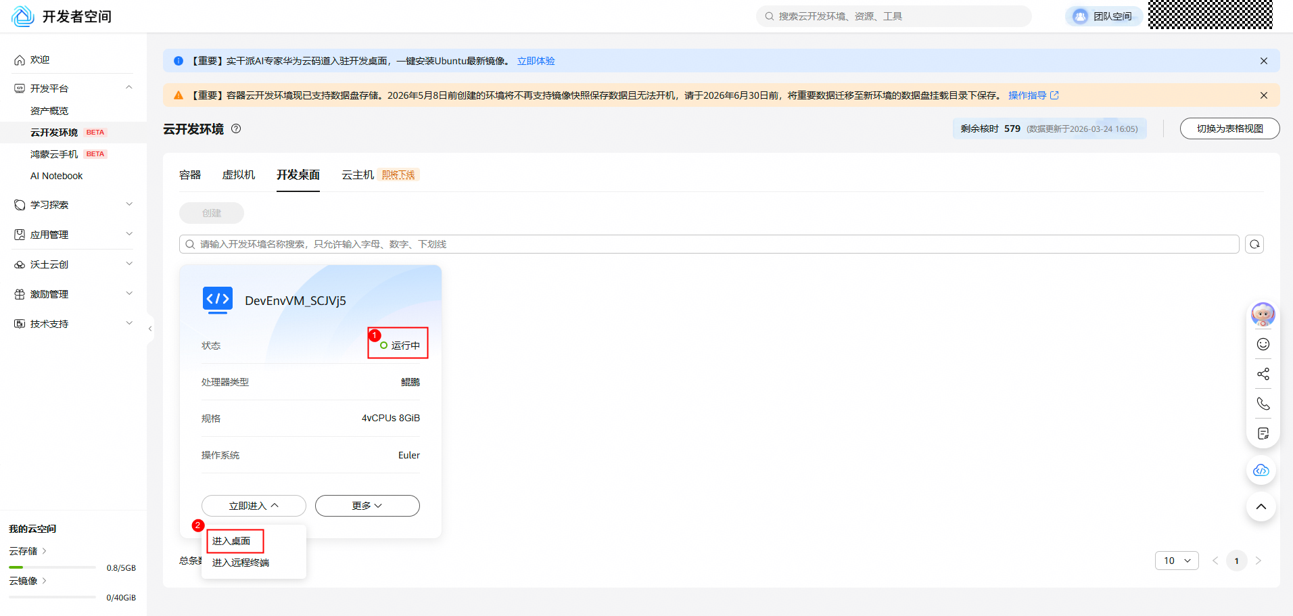Click the search magnifier icon in top bar
Screen dimensions: 1293x616
[770, 16]
